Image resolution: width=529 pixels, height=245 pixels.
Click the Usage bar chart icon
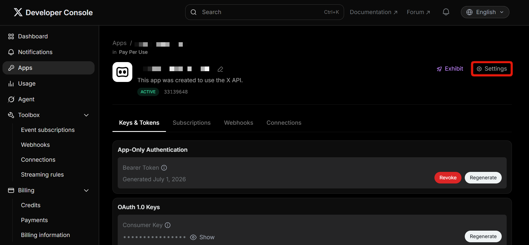[11, 84]
